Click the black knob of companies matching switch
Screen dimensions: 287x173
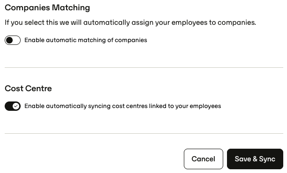9,40
